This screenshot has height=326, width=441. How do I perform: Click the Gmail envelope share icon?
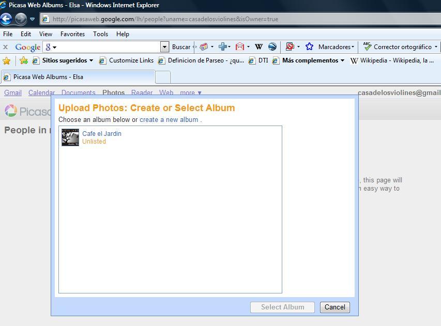coord(239,46)
